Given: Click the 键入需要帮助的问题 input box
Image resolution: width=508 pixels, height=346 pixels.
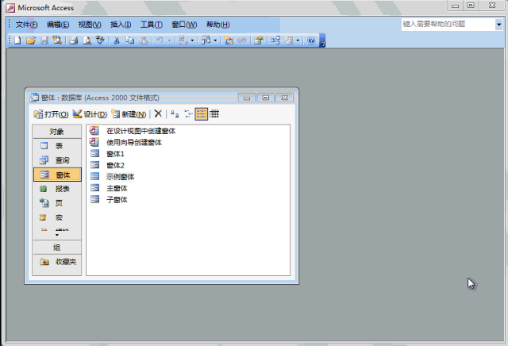Looking at the screenshot, I should [x=448, y=25].
